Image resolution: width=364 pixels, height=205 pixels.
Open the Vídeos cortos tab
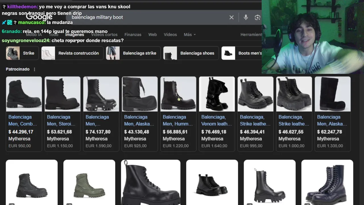[x=104, y=34]
